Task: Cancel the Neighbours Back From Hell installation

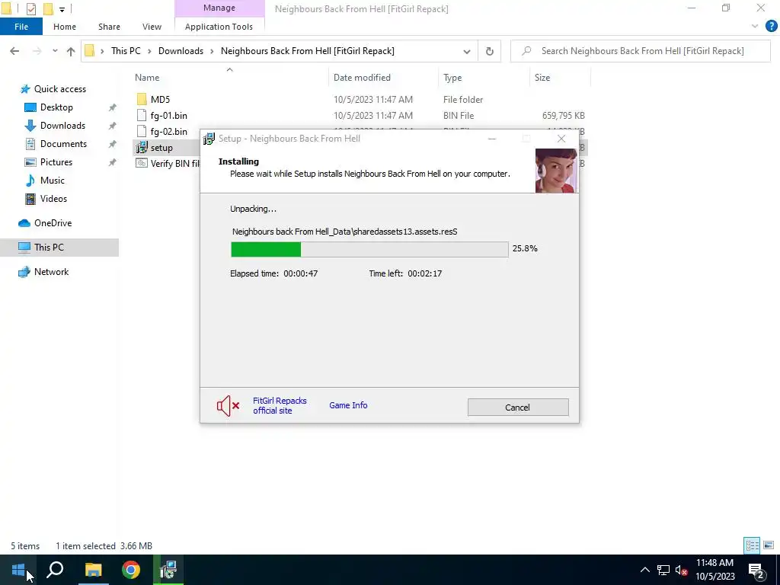Action: point(518,408)
